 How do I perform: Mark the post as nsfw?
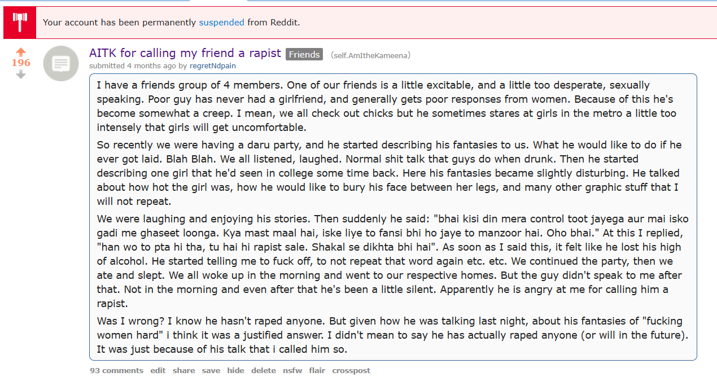coord(292,371)
